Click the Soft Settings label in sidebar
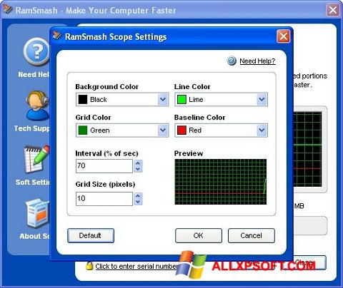 [x=33, y=182]
